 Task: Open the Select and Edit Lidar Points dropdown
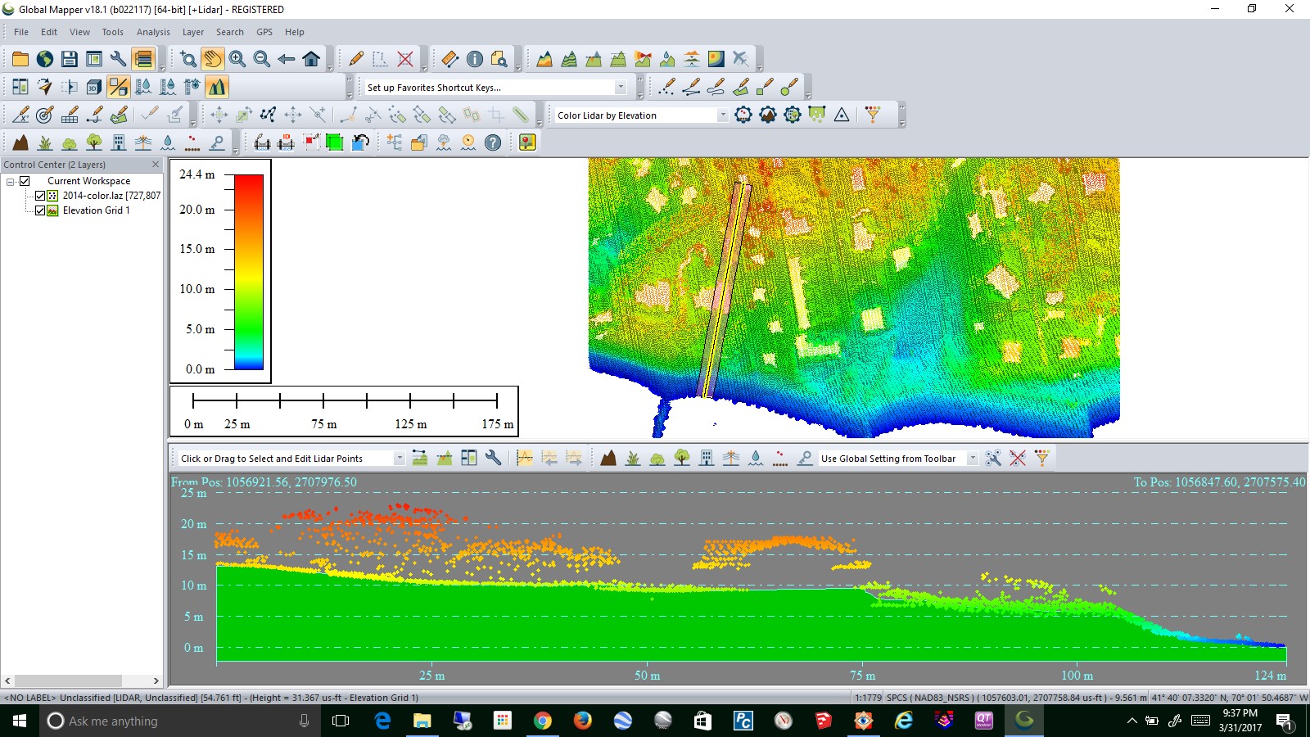click(x=399, y=459)
